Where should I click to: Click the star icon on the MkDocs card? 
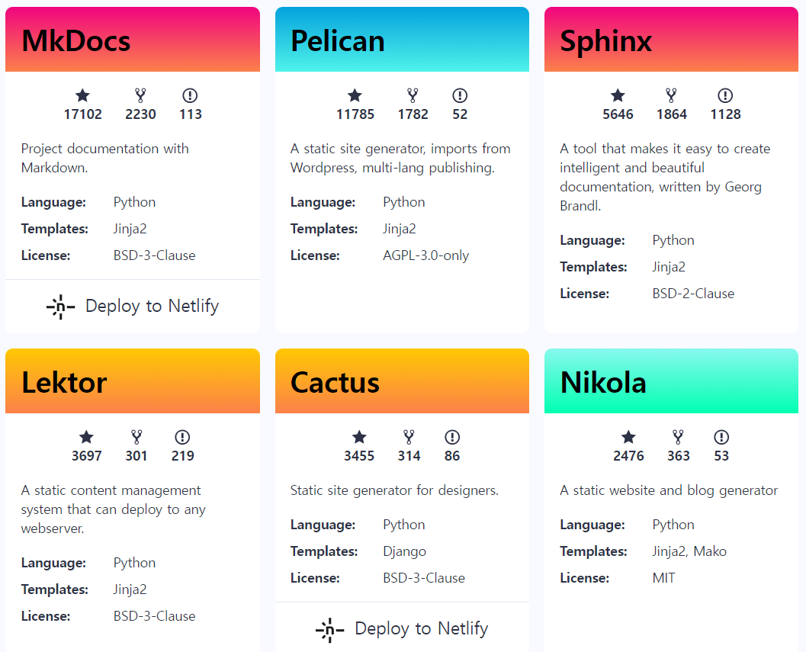(82, 95)
